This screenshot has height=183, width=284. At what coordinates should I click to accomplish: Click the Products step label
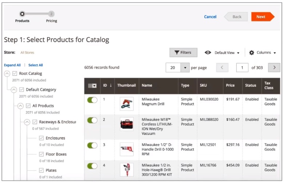tap(22, 21)
